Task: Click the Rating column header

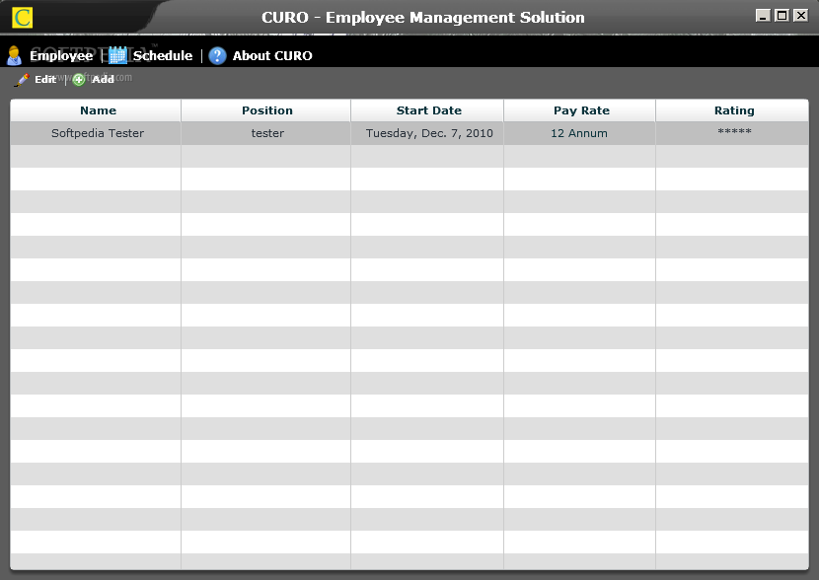Action: 732,110
